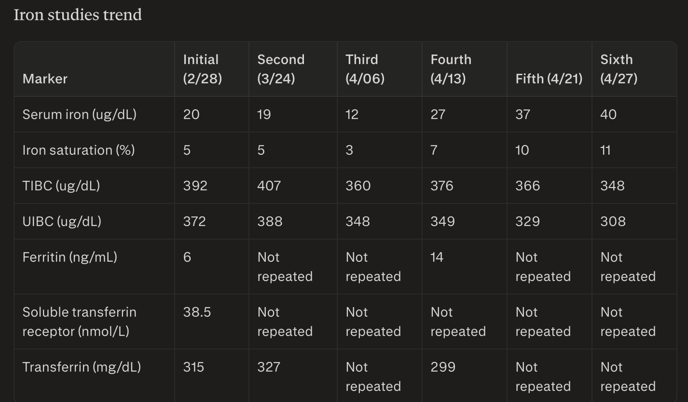Image resolution: width=688 pixels, height=402 pixels.
Task: Click the initial soluble transferrin value 38.5
Action: coord(197,312)
